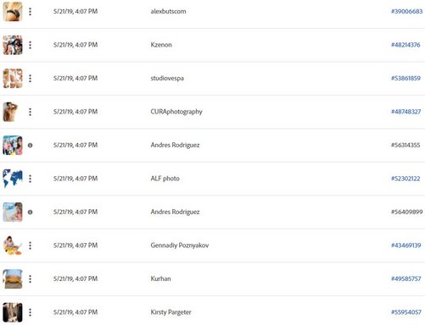Open asset link #53861859
Screen dimensions: 425x325
click(405, 78)
